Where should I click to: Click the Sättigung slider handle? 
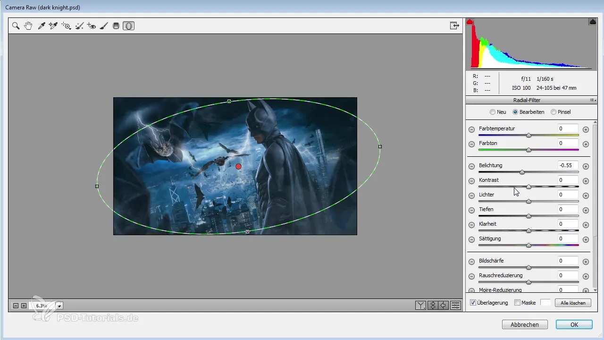(x=528, y=245)
